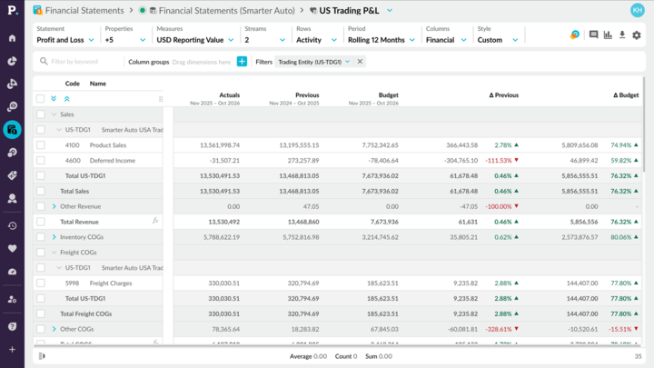Image resolution: width=654 pixels, height=368 pixels.
Task: Click the KH user avatar
Action: (x=638, y=10)
